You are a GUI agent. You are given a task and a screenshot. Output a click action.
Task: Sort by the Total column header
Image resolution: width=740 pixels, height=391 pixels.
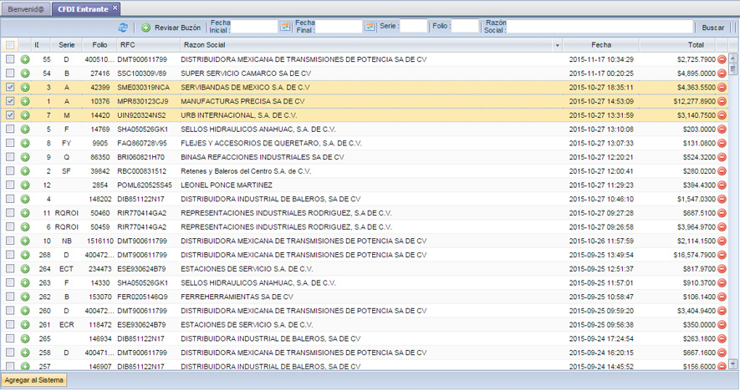click(x=677, y=45)
